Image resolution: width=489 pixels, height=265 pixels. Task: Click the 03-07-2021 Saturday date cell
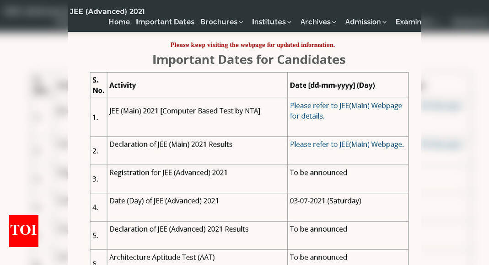[x=326, y=201]
